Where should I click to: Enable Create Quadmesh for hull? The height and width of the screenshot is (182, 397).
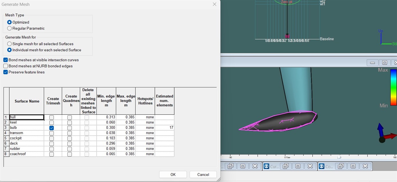click(x=69, y=117)
